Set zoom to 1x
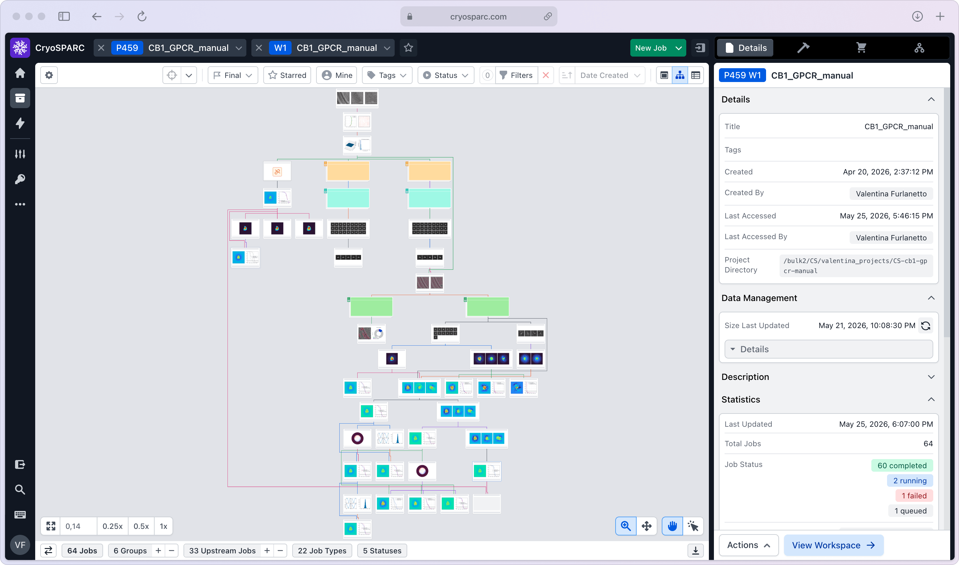Image resolution: width=959 pixels, height=565 pixels. click(x=163, y=526)
